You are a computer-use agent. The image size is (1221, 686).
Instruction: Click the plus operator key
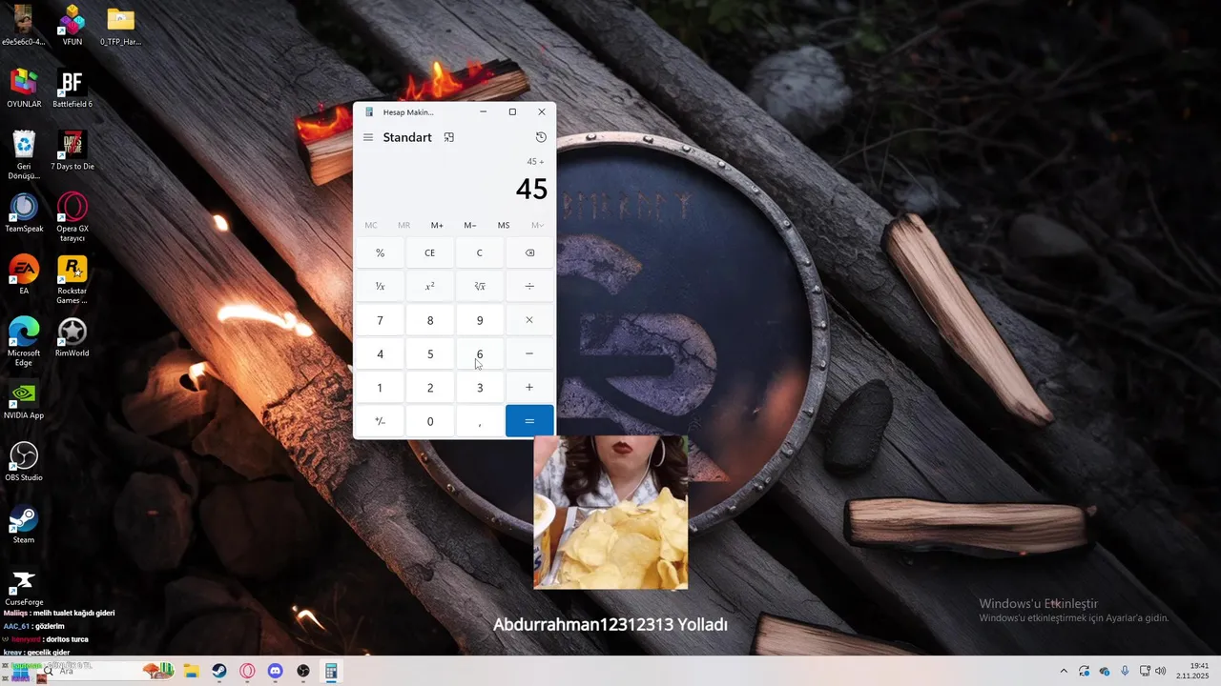529,387
